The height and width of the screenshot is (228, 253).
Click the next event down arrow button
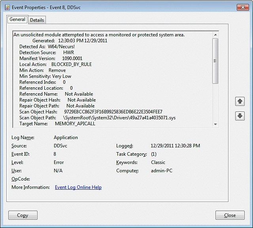240,116
